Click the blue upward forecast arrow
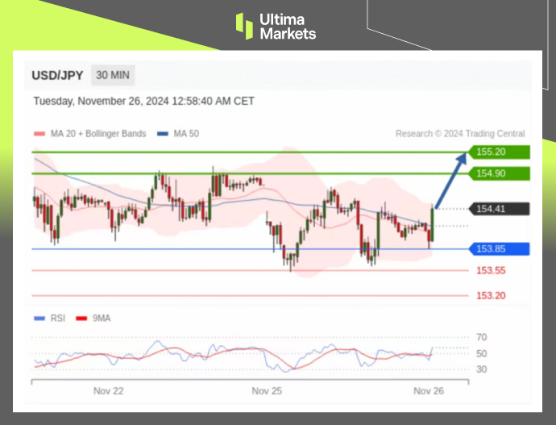Screen dimensions: 556x425 pyautogui.click(x=450, y=180)
